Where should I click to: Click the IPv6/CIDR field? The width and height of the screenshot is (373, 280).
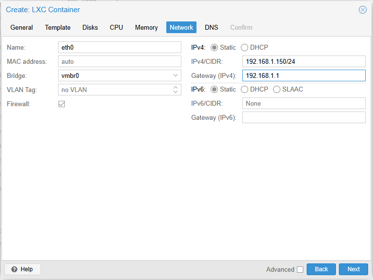pyautogui.click(x=304, y=103)
